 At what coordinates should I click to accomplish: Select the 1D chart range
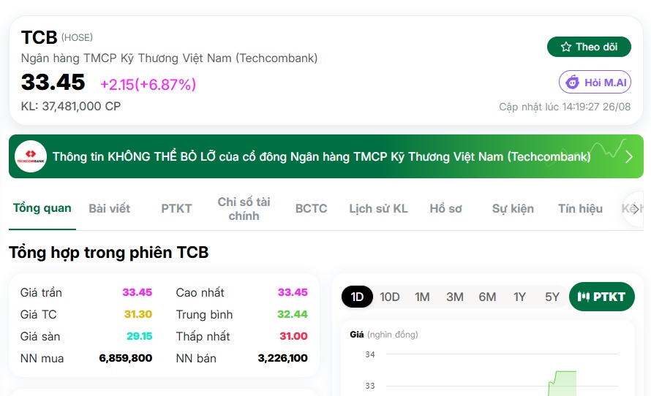(x=357, y=297)
